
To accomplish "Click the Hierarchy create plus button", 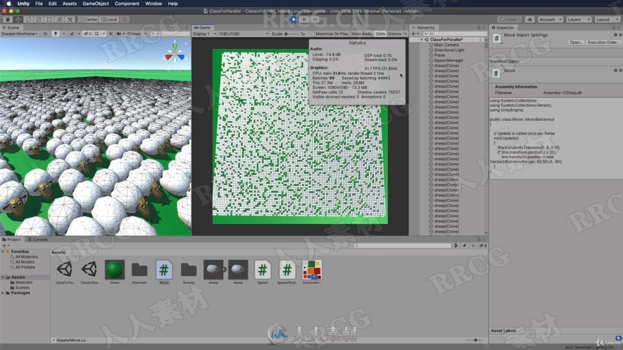I will pos(414,34).
